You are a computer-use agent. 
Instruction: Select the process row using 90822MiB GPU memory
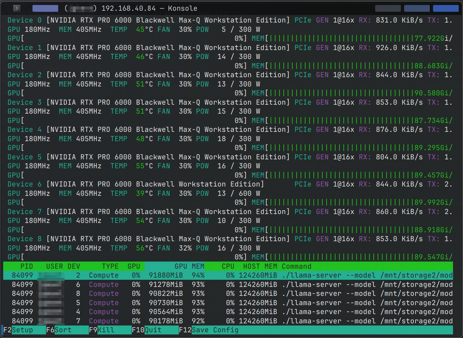(228, 294)
